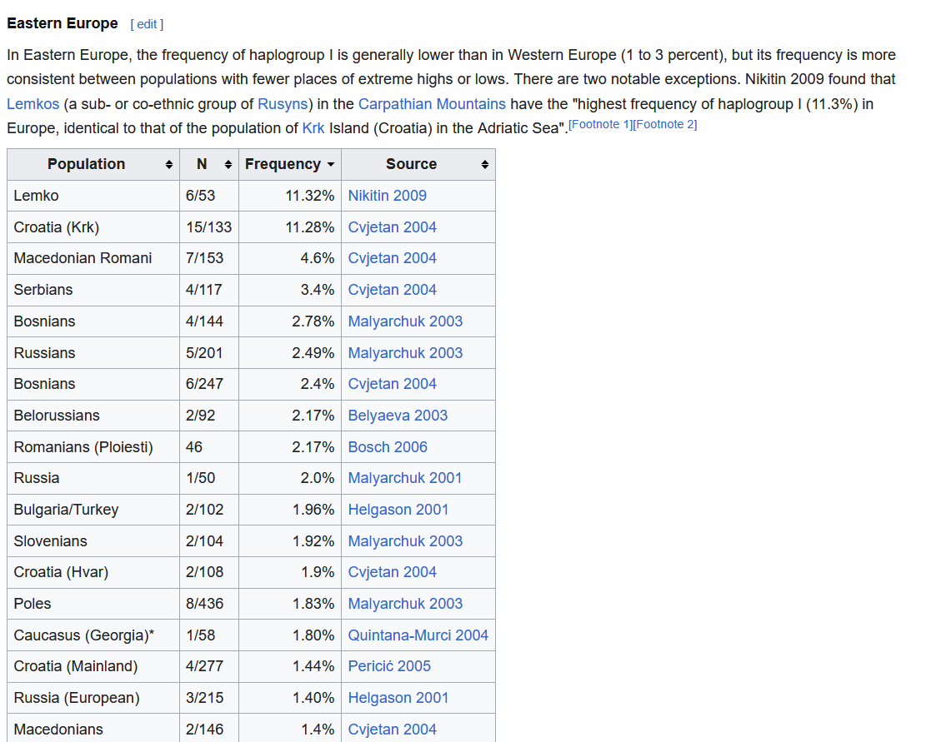Click the 4.6% frequency cell

(x=290, y=258)
